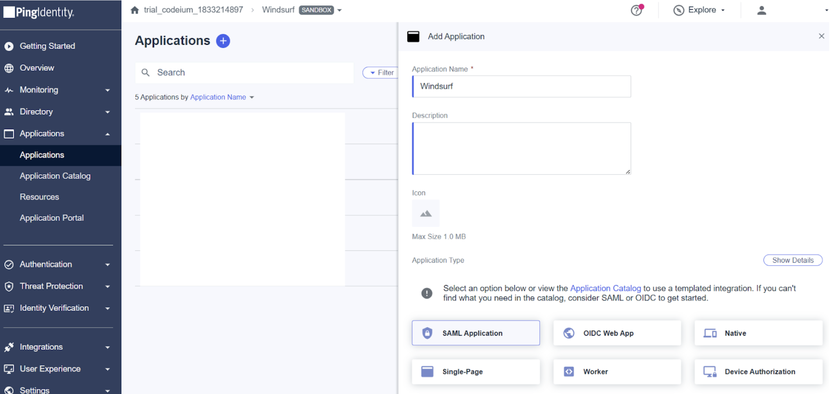Screen dimensions: 834x394
Task: Click the home icon in breadcrumb
Action: point(135,10)
